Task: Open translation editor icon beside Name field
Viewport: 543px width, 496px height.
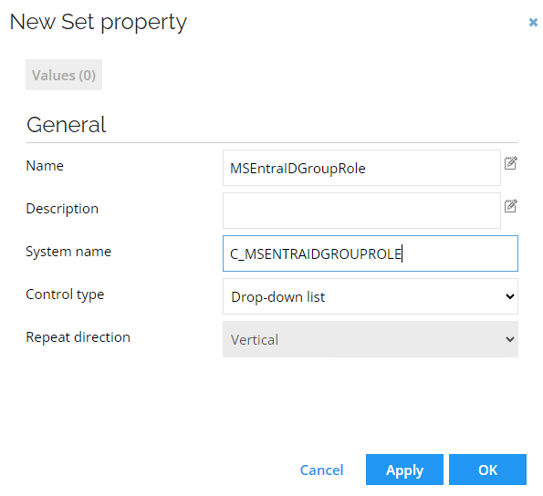Action: click(510, 163)
